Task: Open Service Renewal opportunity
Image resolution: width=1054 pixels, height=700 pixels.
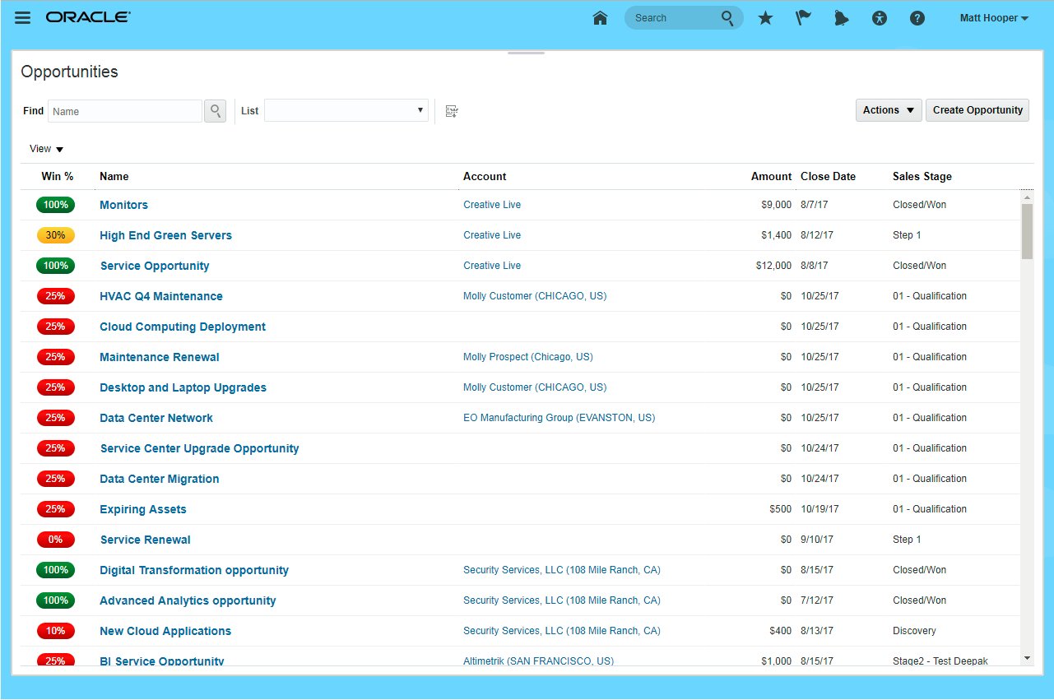Action: pos(146,540)
